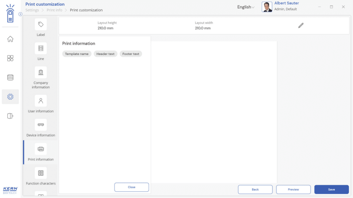The width and height of the screenshot is (353, 198).
Task: Open the dashboard tiles sidebar icon
Action: (x=10, y=58)
